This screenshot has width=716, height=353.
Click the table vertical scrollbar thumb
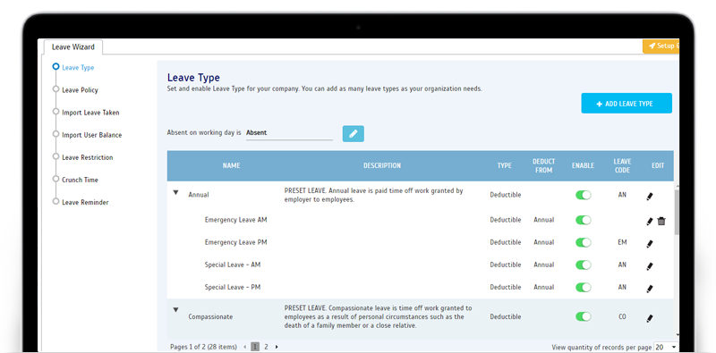[677, 213]
